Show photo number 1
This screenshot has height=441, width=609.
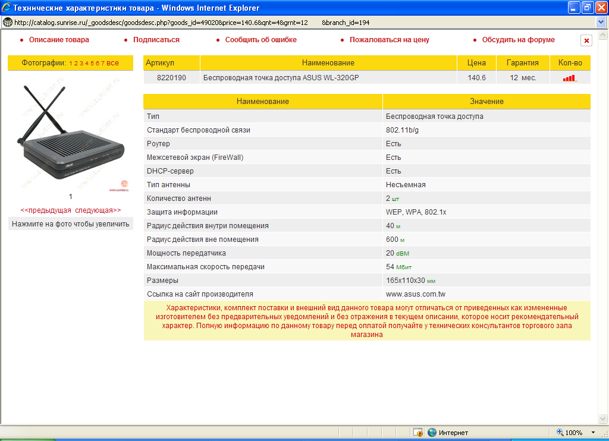point(71,63)
